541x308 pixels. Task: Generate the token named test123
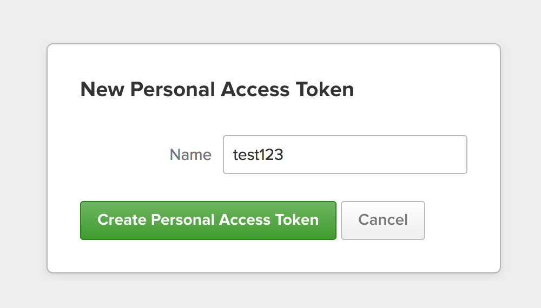tap(208, 220)
